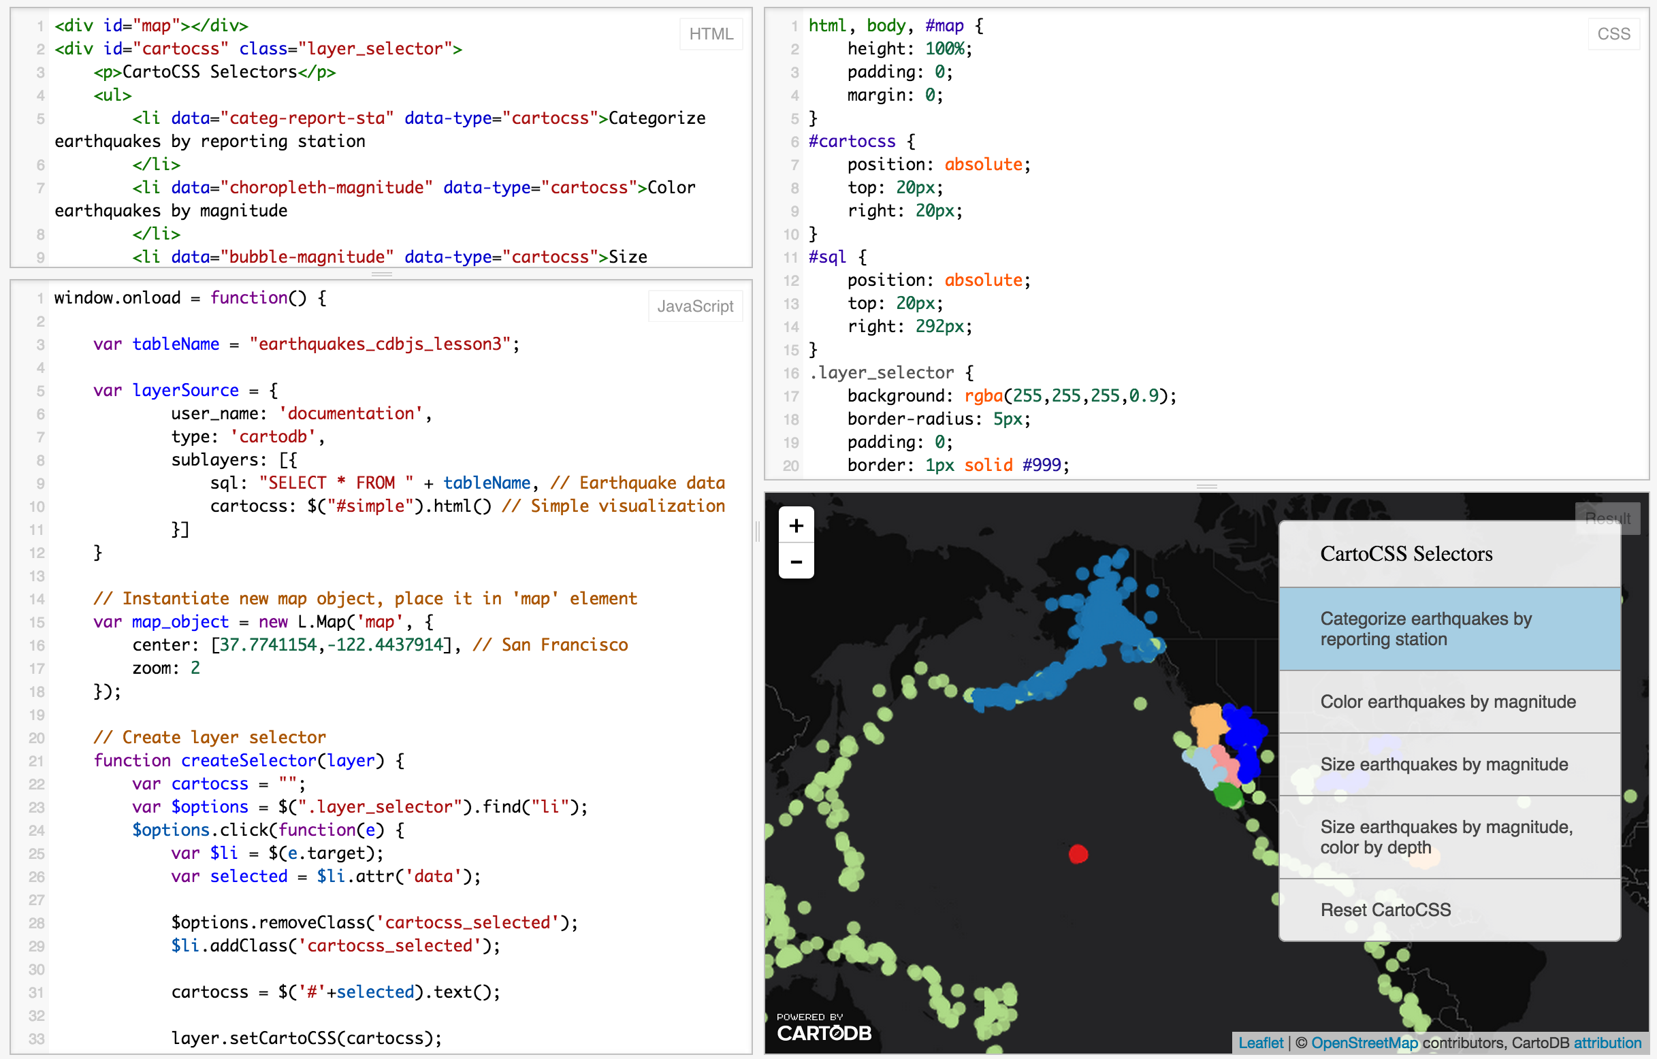Screen dimensions: 1657x1059
Task: Select Size earthquakes by magnitude, color by depth
Action: (x=1447, y=836)
